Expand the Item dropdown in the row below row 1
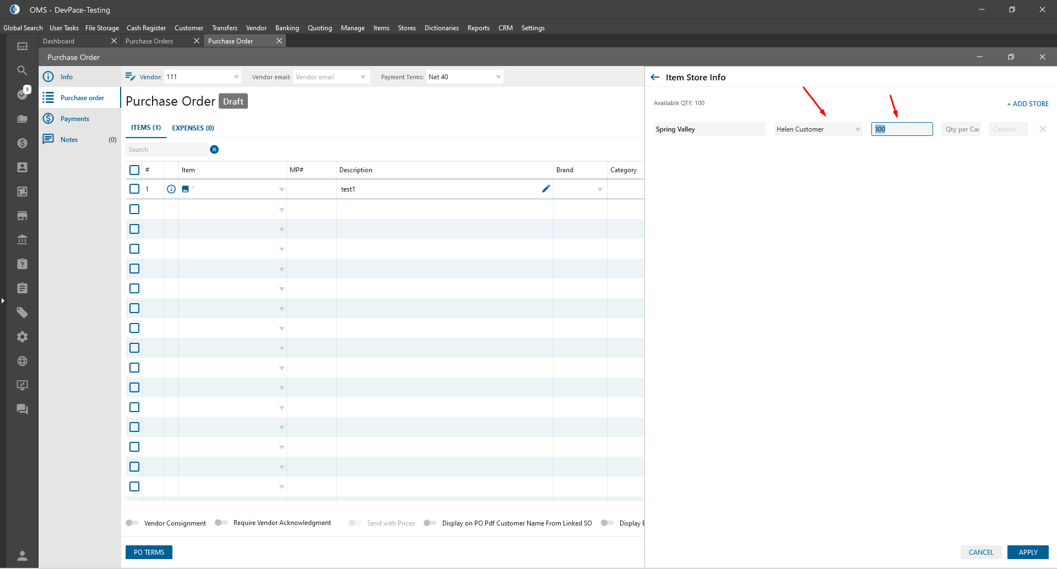The height and width of the screenshot is (569, 1057). pyautogui.click(x=281, y=210)
